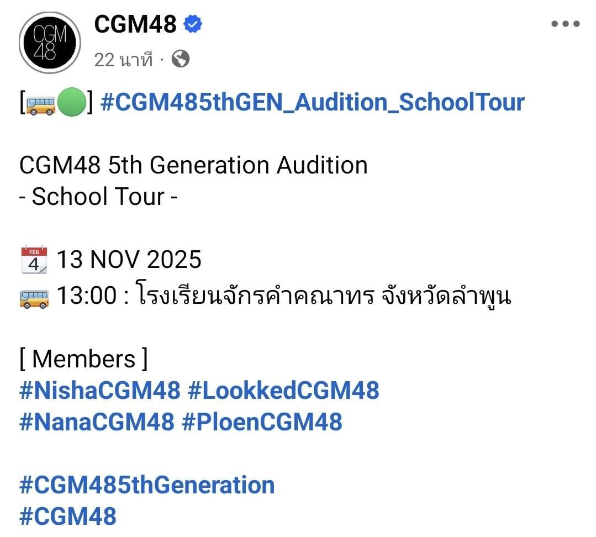
Task: Open the bottom #CGM48 hashtag
Action: (68, 517)
